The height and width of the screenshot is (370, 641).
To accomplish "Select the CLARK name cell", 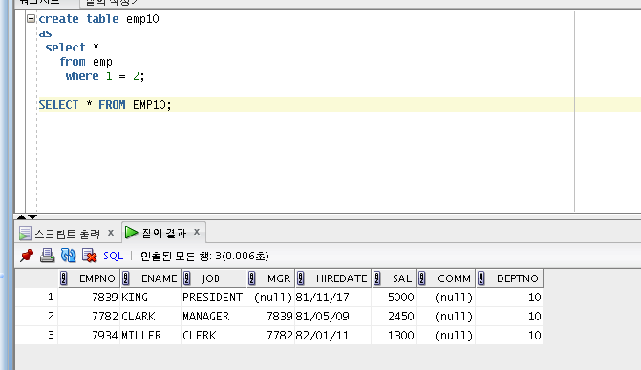I will 151,317.
